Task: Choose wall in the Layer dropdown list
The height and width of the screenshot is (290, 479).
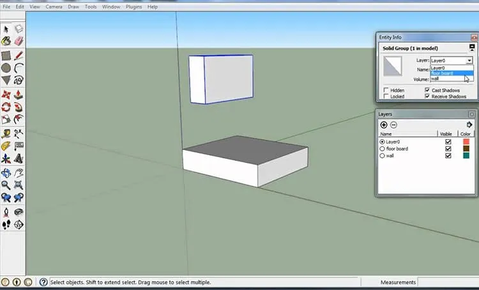Action: pyautogui.click(x=452, y=79)
